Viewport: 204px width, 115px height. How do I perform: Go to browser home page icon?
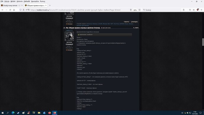(x=14, y=10)
